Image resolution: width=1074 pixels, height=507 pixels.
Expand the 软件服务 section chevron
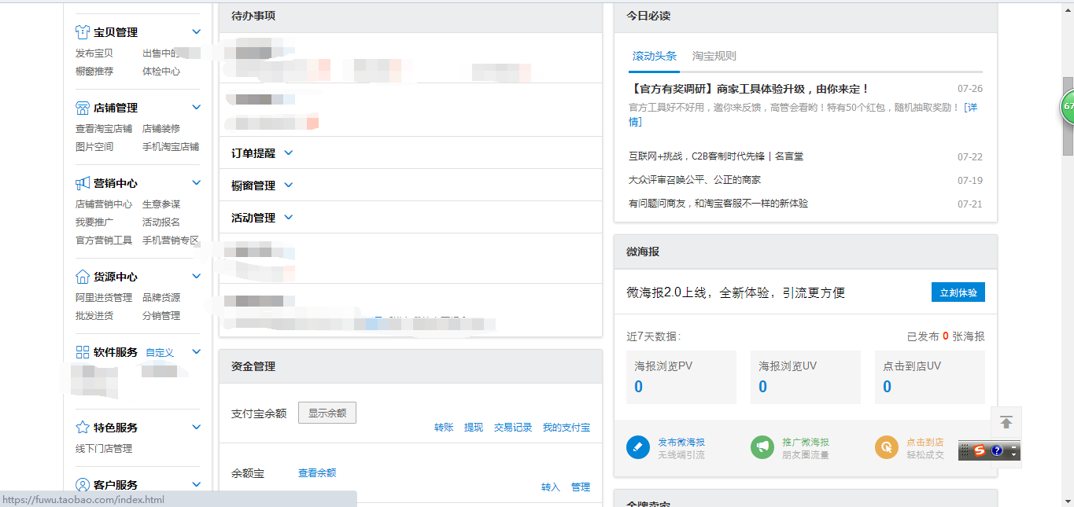point(197,351)
